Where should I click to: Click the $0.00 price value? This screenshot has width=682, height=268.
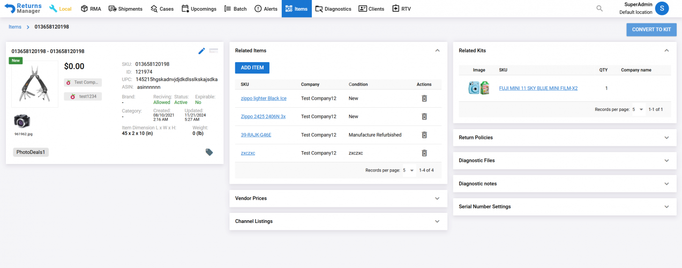[x=74, y=66]
